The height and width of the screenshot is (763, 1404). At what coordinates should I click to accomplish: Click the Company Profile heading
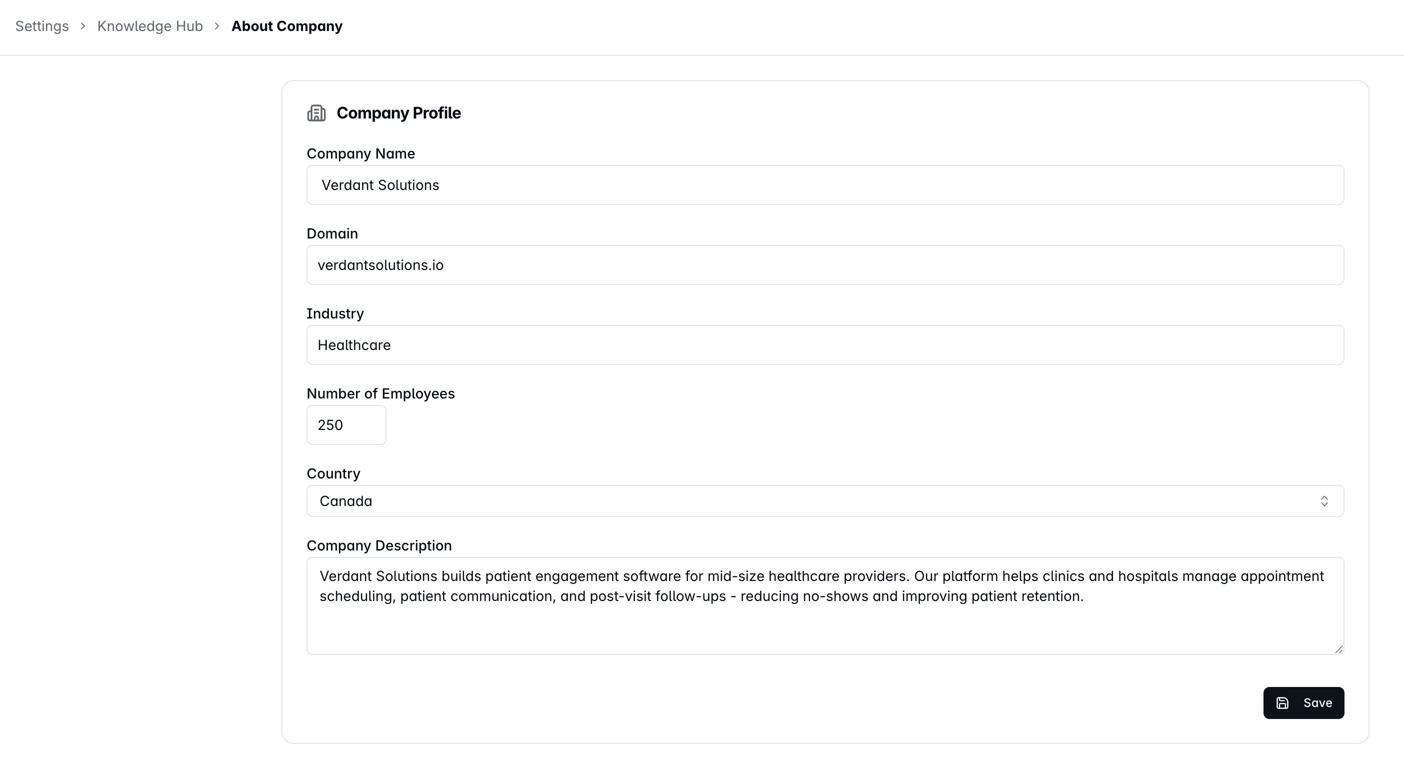(398, 113)
